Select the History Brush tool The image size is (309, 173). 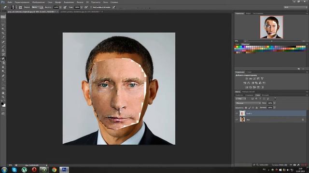[3, 54]
